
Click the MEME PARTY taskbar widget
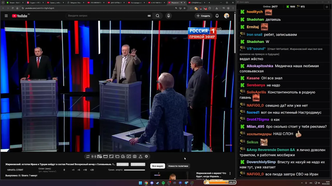220,182
